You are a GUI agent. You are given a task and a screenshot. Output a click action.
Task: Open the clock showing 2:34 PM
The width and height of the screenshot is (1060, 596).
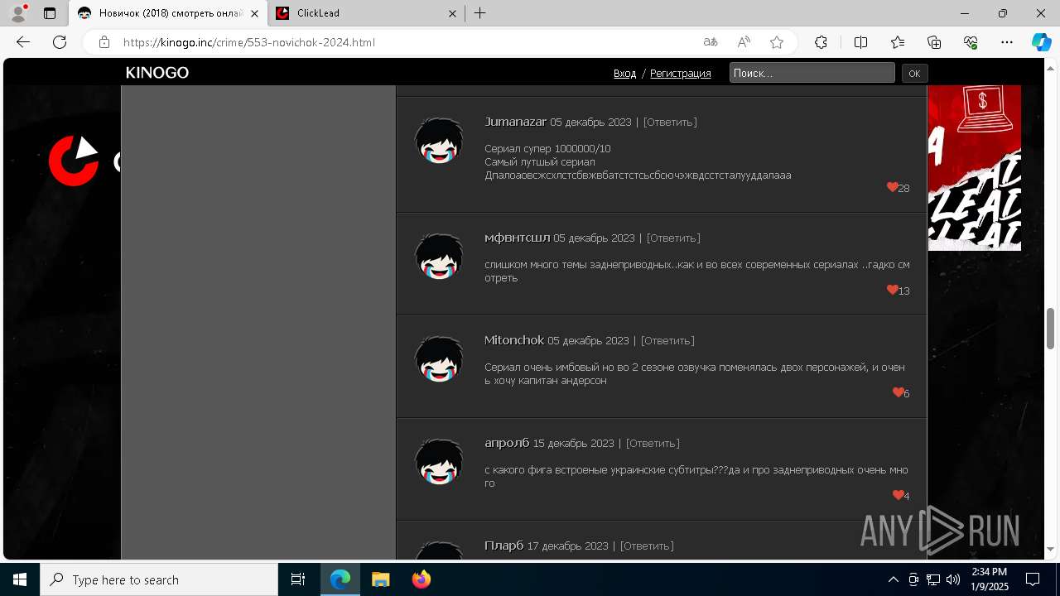point(989,579)
